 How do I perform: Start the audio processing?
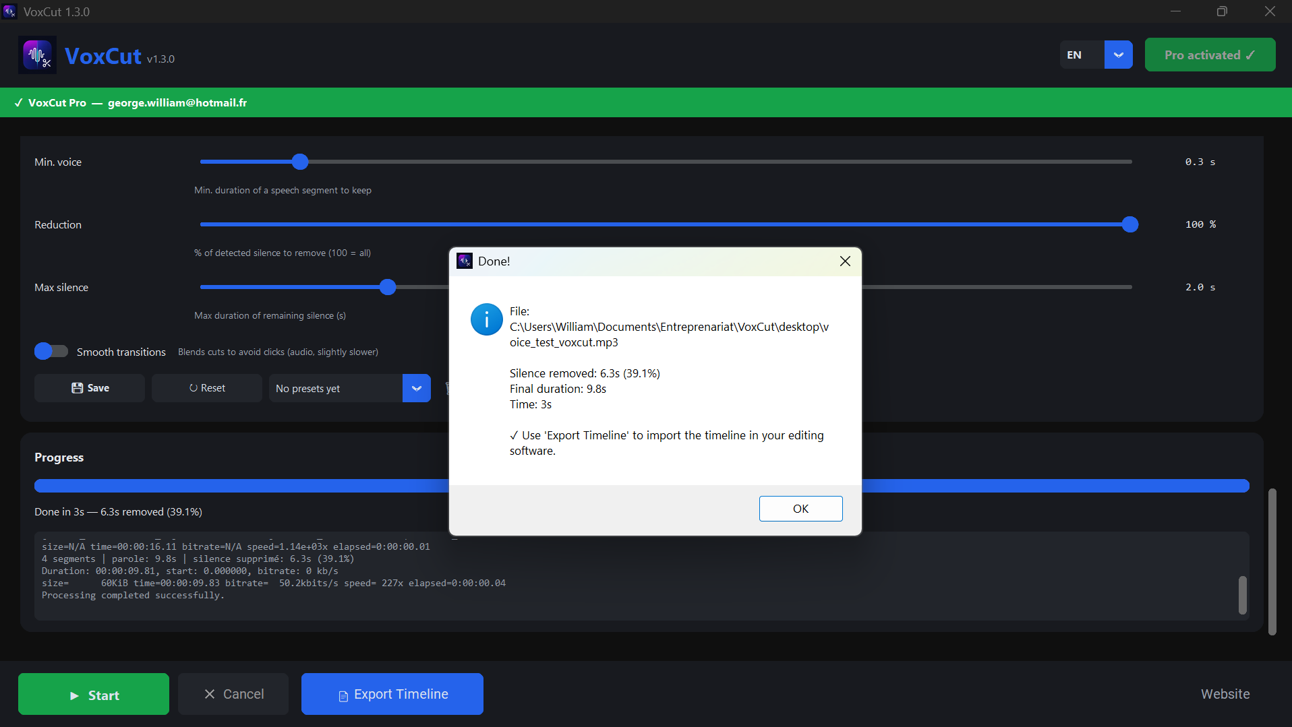[x=94, y=694]
